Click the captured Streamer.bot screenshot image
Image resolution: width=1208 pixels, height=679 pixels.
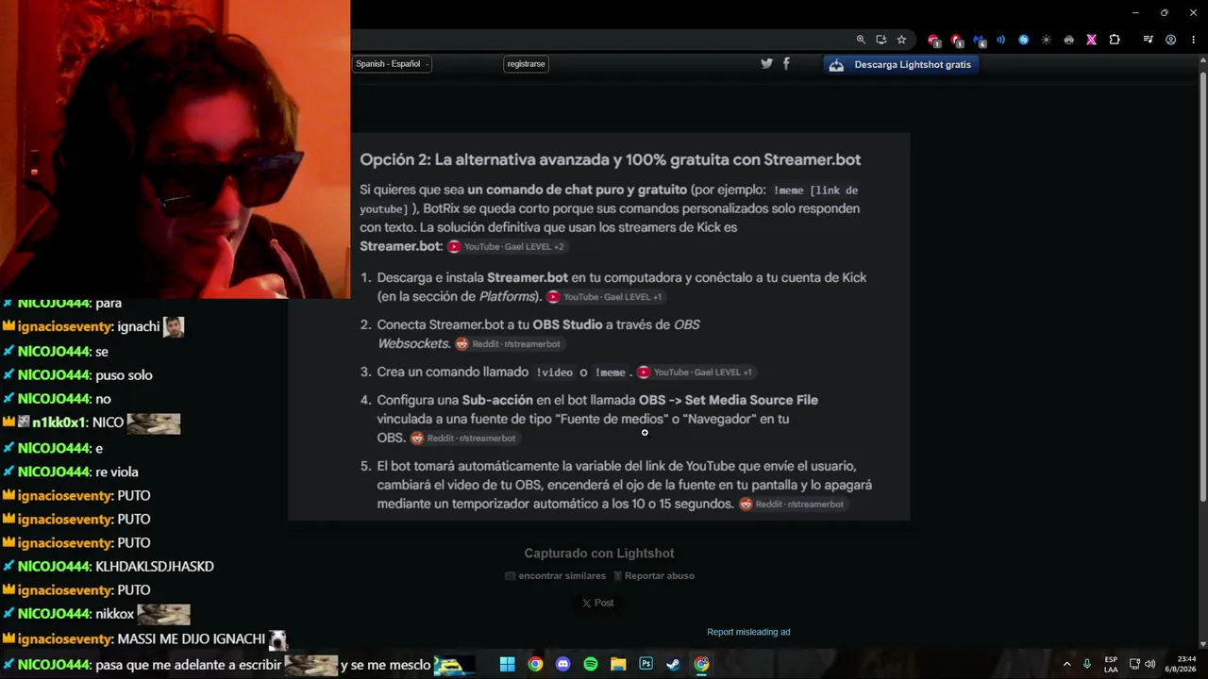pyautogui.click(x=598, y=326)
